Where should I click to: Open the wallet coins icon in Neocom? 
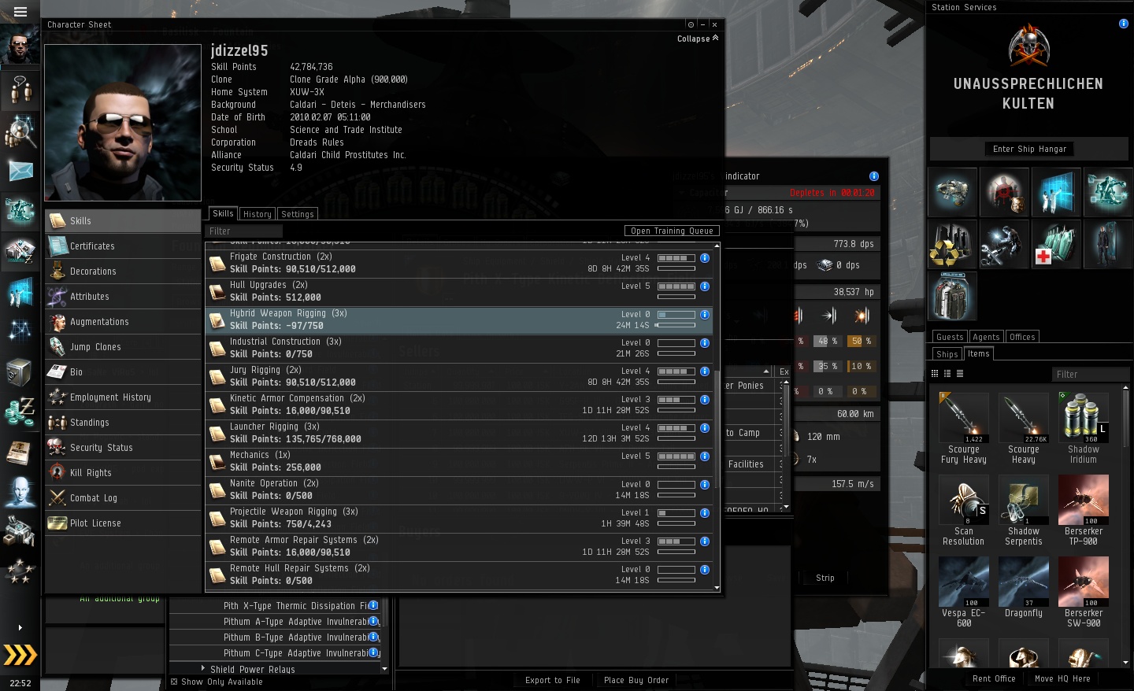[x=20, y=412]
